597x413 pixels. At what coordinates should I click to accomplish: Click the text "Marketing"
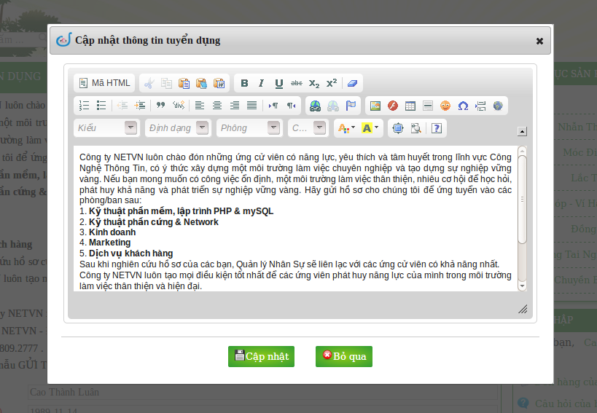coord(109,243)
